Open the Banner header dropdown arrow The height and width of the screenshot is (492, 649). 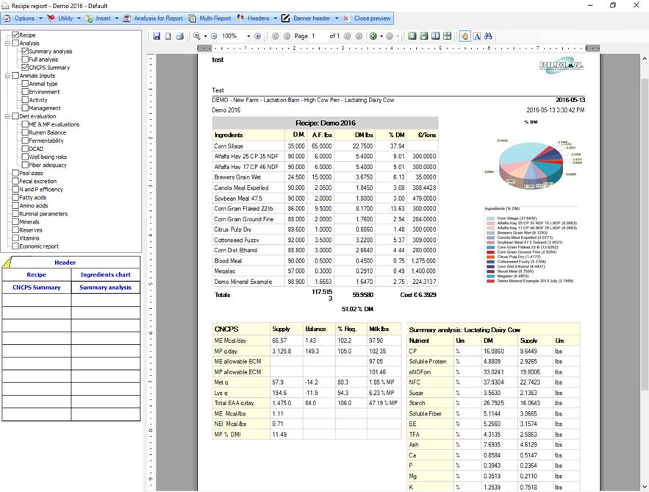[337, 18]
